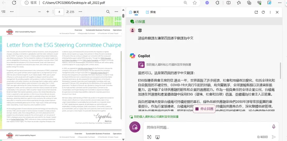Click Sustainable Business Practices in the PDF header

(x=98, y=30)
